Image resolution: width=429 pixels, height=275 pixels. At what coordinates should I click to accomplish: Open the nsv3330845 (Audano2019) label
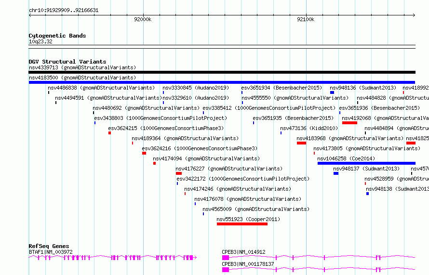click(x=196, y=88)
